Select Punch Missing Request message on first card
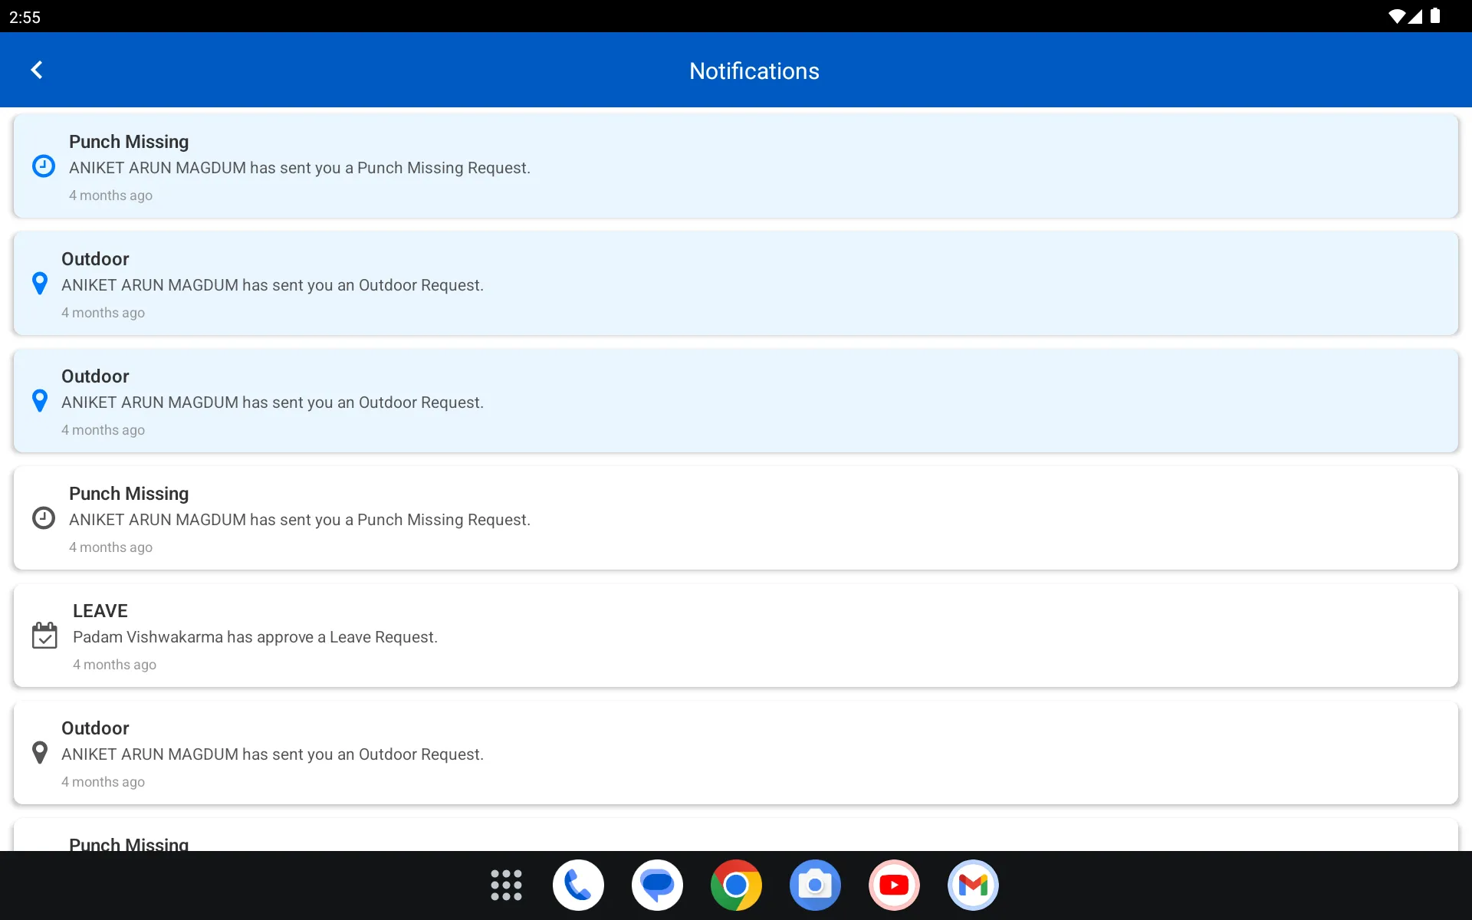 (x=300, y=168)
